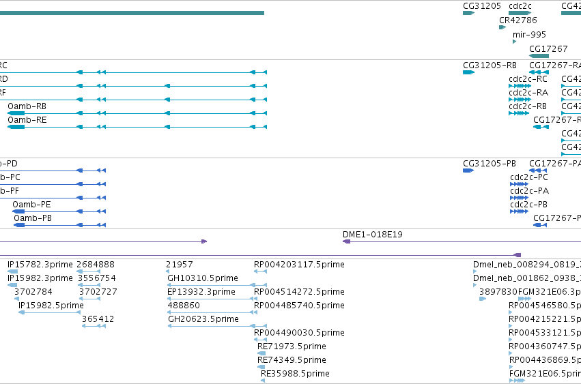The height and width of the screenshot is (384, 581).
Task: Select transcript label cdc2c-RB
Action: click(x=527, y=106)
